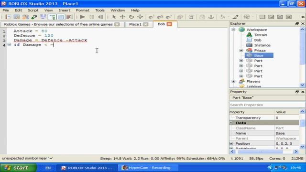Expand the Friaza model node

[241, 50]
